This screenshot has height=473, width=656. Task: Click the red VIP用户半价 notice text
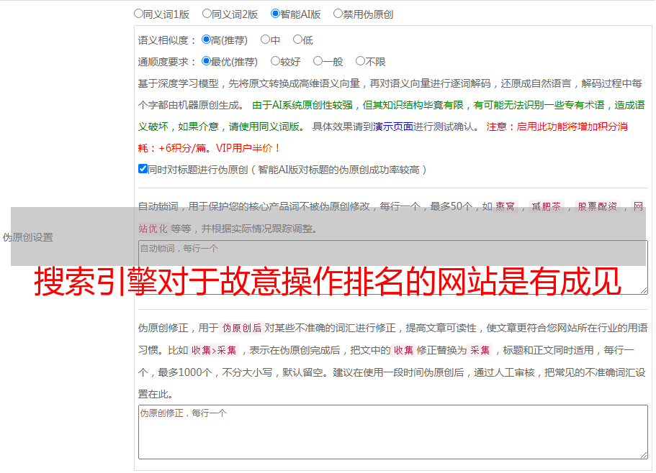(x=248, y=148)
